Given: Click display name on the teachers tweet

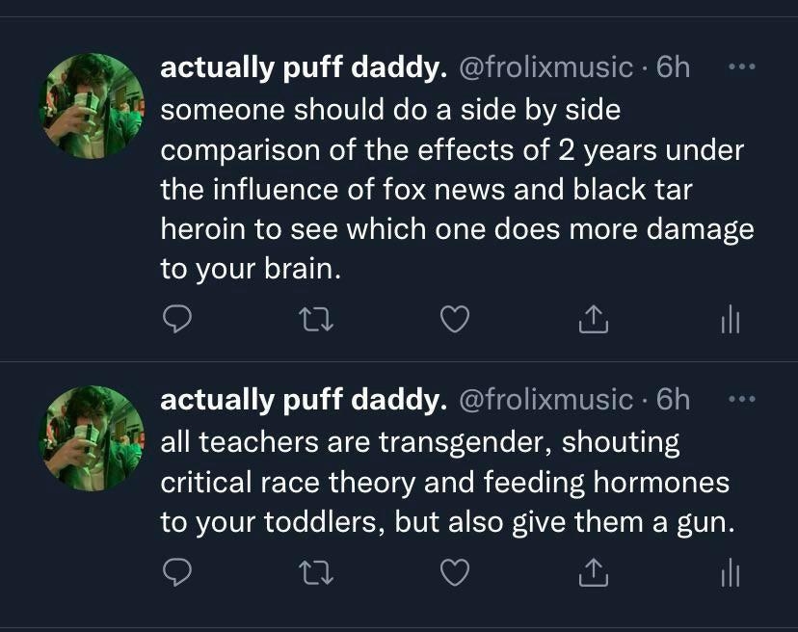Looking at the screenshot, I should (304, 400).
